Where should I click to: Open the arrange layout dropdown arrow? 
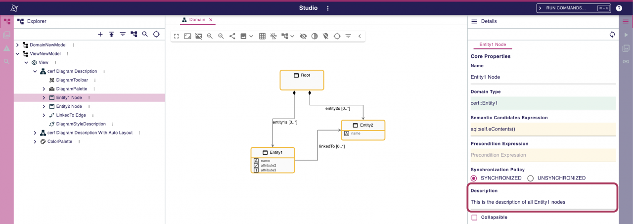(292, 36)
